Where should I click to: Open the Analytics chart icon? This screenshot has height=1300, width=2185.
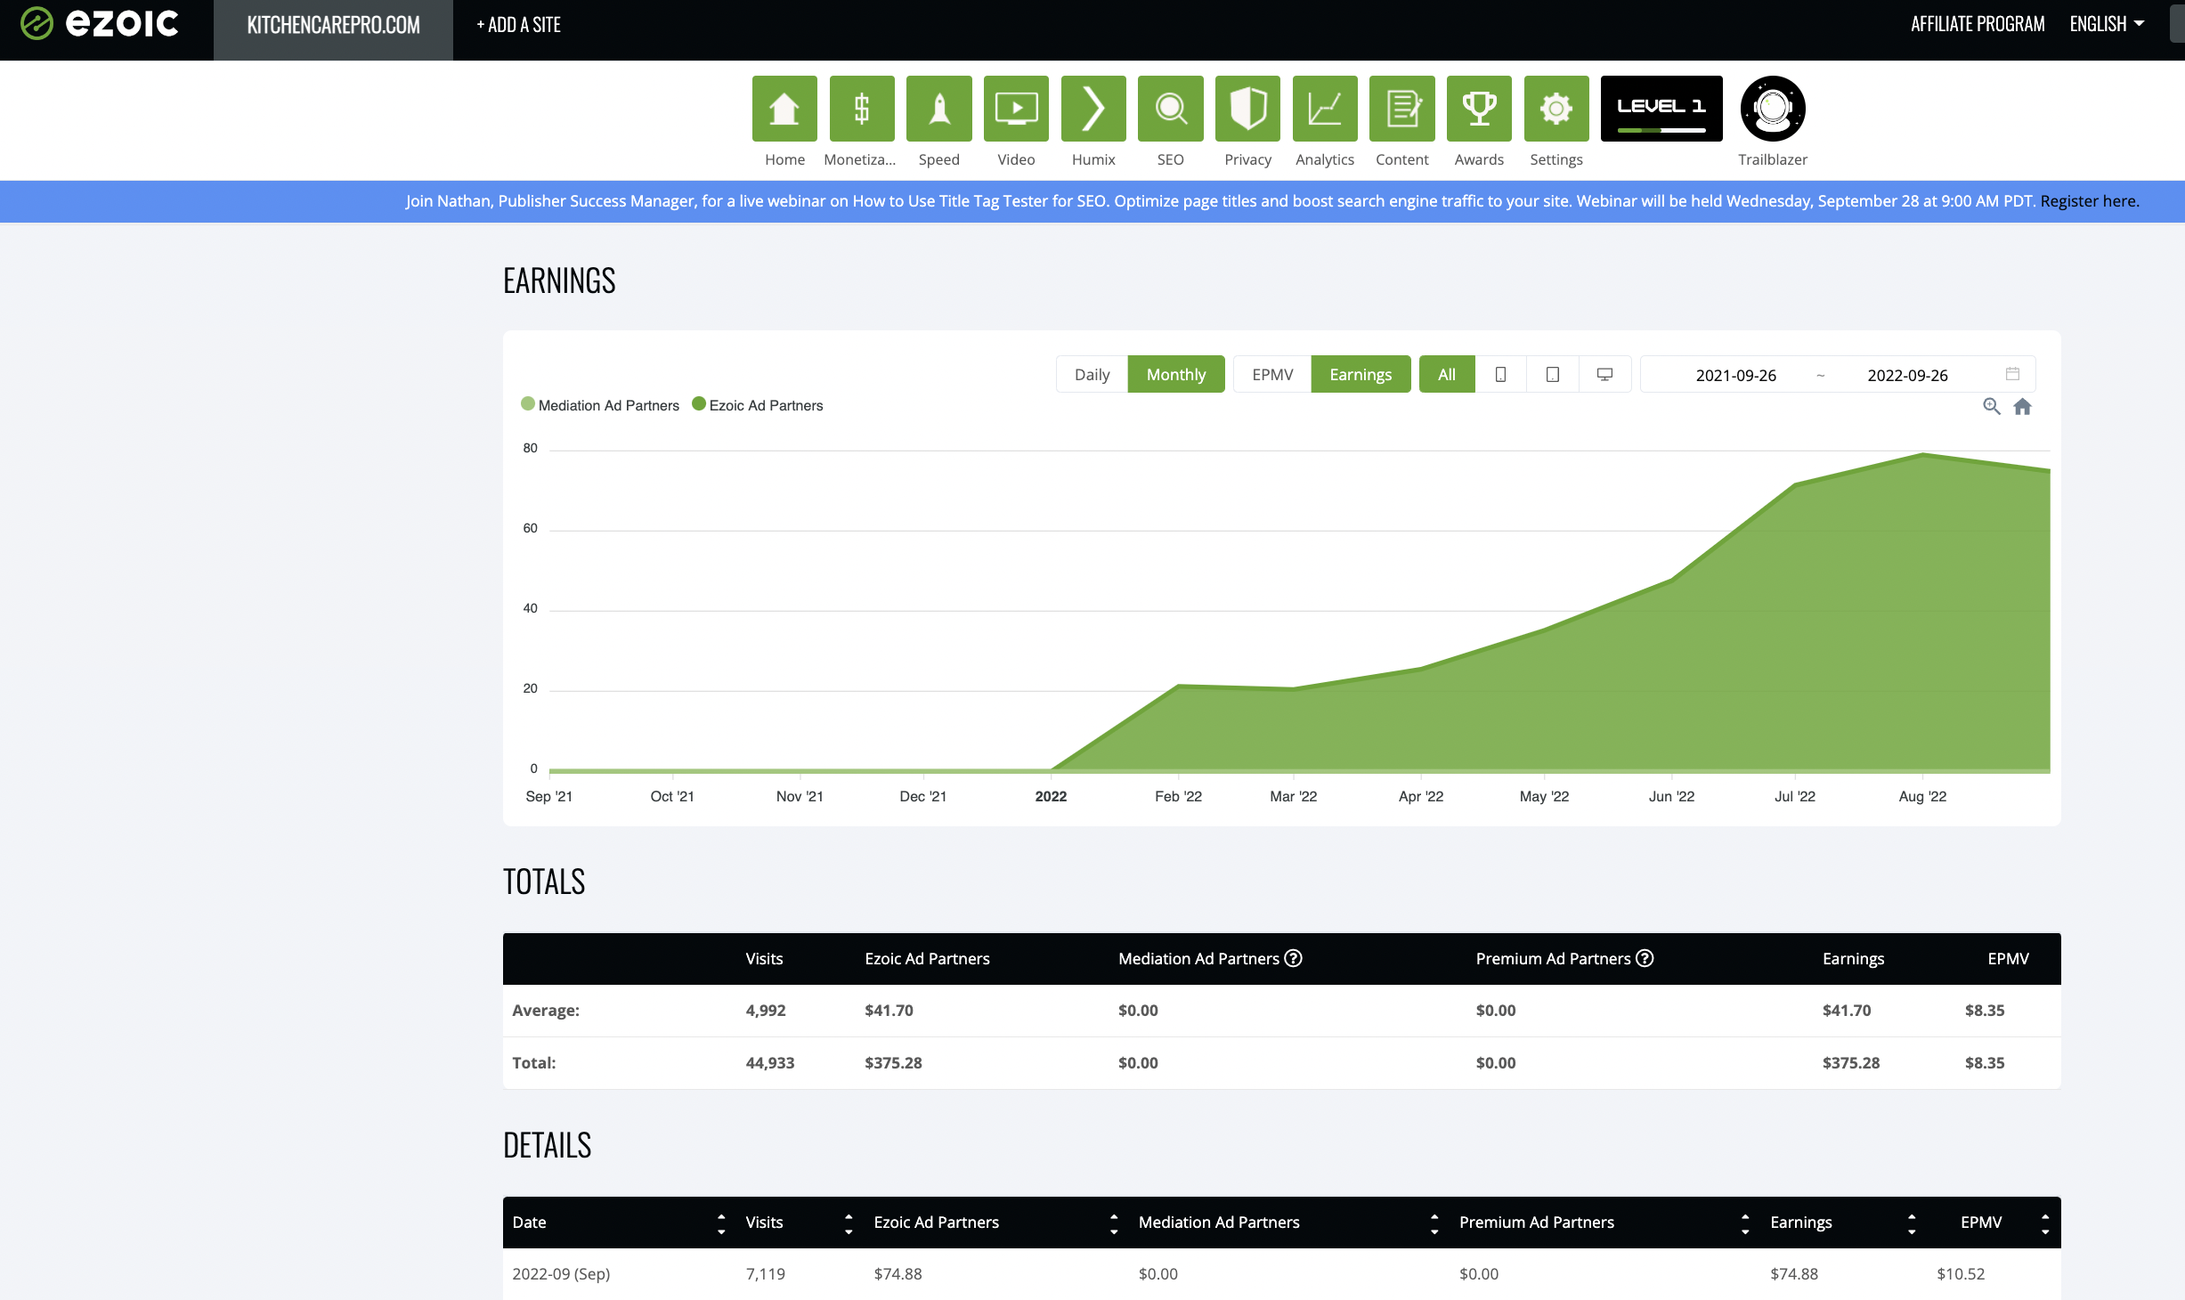[x=1325, y=109]
